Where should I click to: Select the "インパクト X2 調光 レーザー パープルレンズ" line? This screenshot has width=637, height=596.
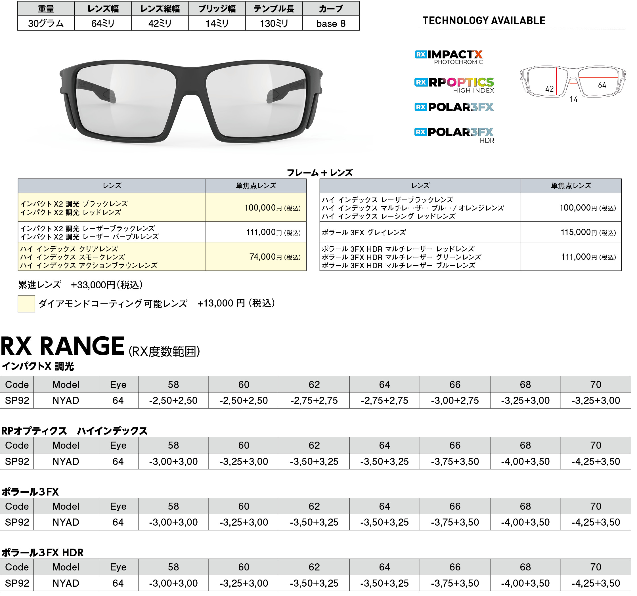pos(89,237)
